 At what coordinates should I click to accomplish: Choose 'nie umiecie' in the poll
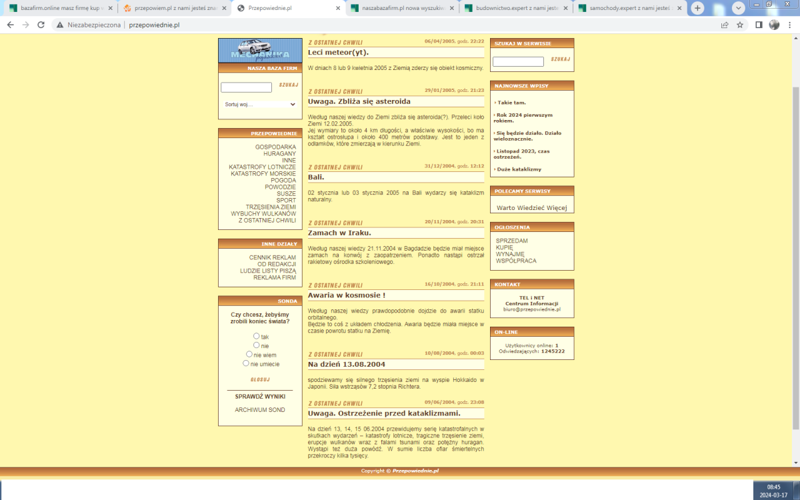coord(246,363)
